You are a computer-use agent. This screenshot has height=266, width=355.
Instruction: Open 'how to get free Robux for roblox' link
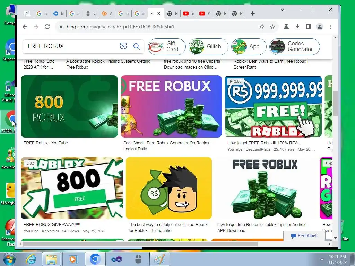[x=263, y=228]
